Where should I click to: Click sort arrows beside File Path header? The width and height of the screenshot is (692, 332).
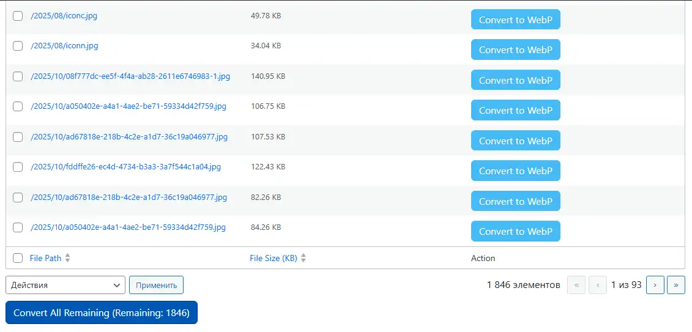pyautogui.click(x=68, y=258)
